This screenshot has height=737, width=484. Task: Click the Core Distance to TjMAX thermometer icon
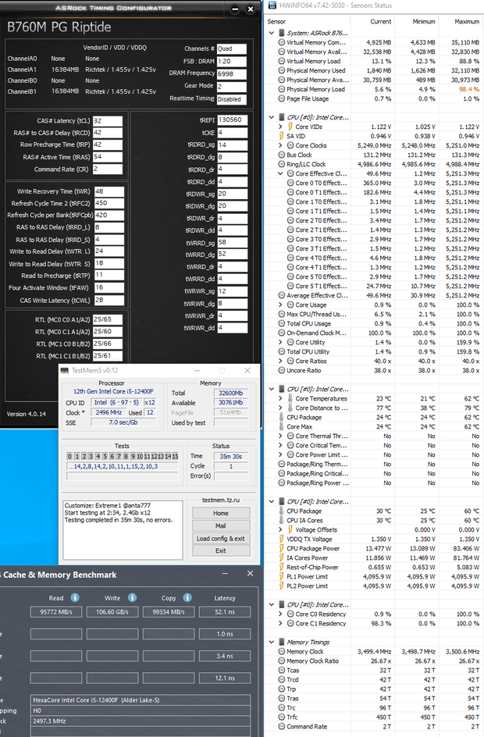pos(290,408)
